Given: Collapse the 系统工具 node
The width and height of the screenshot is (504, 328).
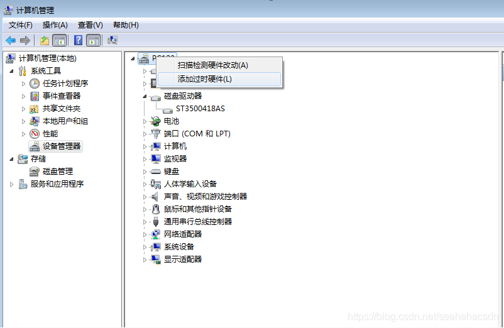Looking at the screenshot, I should (11, 71).
